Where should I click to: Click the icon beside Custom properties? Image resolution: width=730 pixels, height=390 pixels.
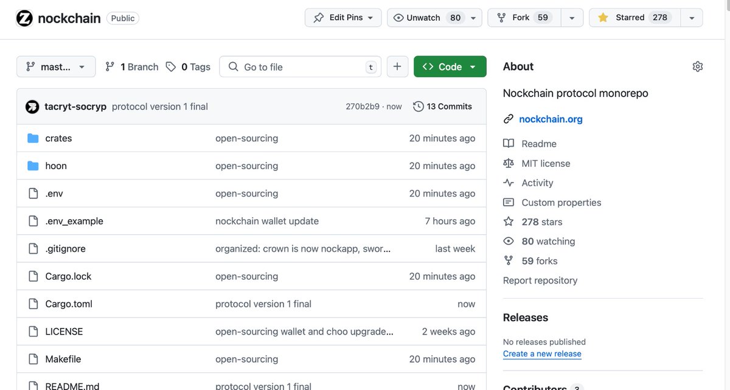(x=509, y=202)
